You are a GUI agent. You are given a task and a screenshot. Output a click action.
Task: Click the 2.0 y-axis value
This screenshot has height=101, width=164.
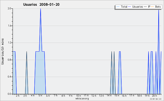pyautogui.click(x=10, y=8)
